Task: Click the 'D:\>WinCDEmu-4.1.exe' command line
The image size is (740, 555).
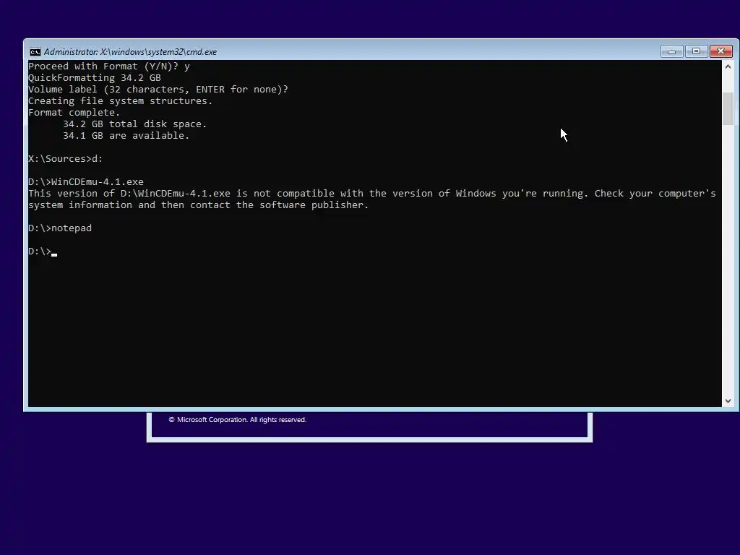Action: point(86,181)
